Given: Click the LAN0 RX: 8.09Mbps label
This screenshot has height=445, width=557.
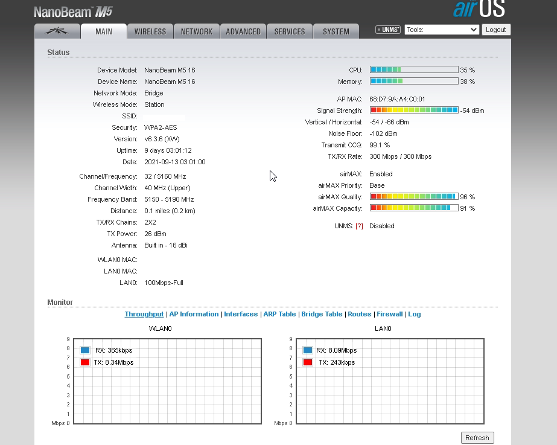Looking at the screenshot, I should (x=336, y=350).
